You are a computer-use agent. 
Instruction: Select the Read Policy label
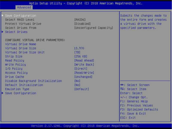click(x=14, y=61)
